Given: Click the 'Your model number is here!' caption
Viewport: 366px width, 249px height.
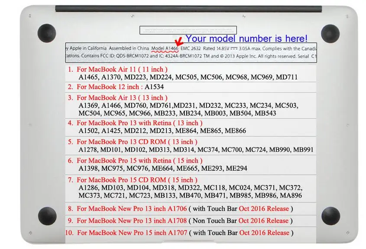Looking at the screenshot, I should tap(246, 38).
